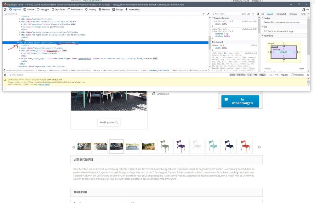This screenshot has height=203, width=315.
Task: Collapse the views_block div node
Action: (18, 43)
